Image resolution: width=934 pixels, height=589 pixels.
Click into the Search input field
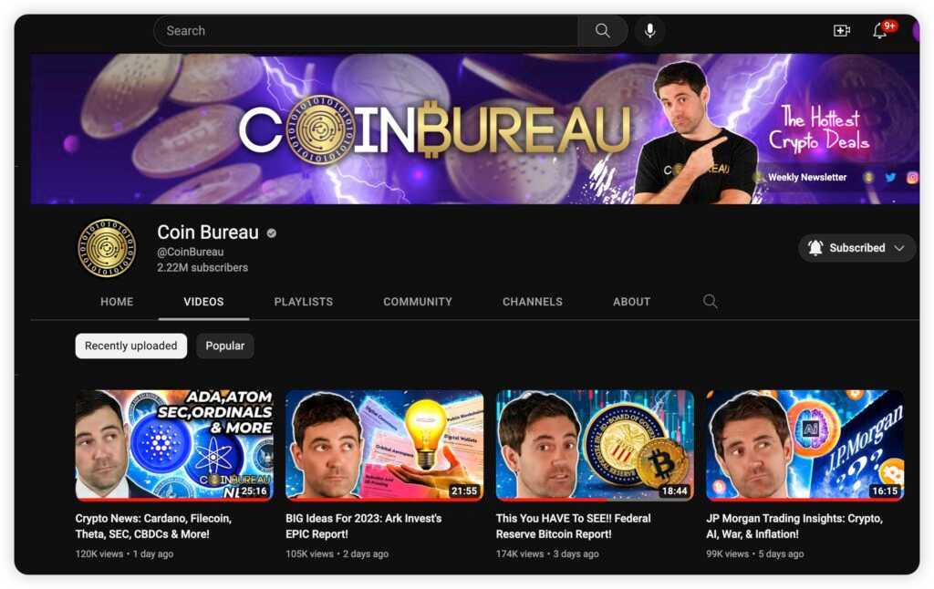[365, 31]
